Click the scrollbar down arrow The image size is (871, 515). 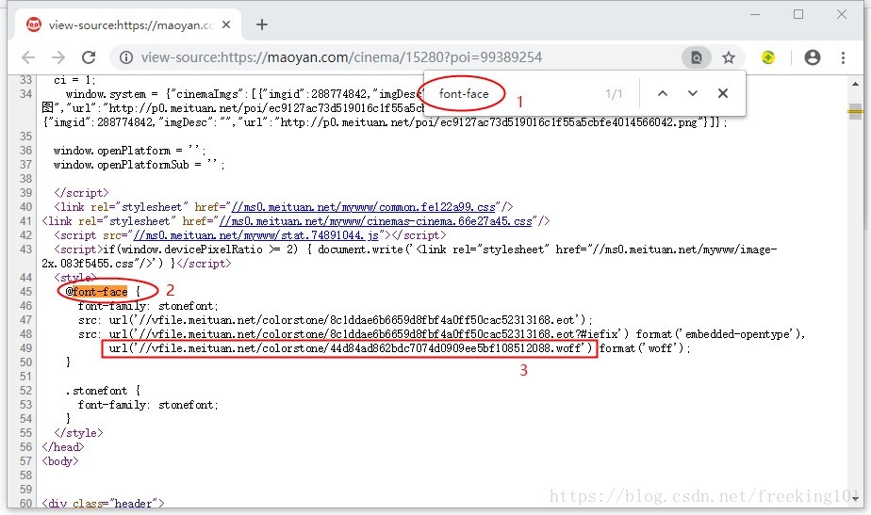[x=855, y=498]
